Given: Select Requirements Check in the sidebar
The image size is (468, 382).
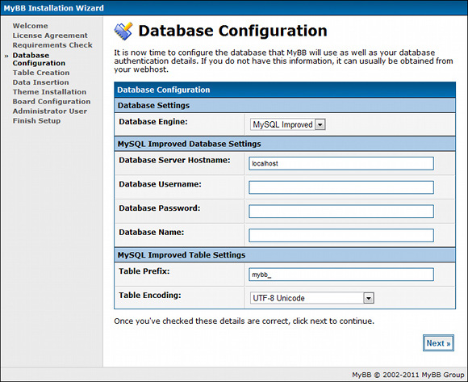Looking at the screenshot, I should (x=52, y=45).
